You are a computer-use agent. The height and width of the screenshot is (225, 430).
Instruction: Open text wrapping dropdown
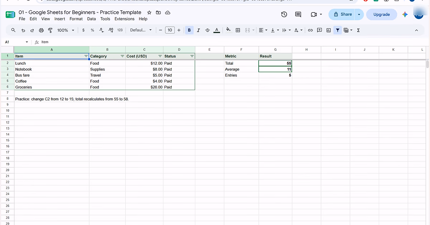(x=287, y=30)
